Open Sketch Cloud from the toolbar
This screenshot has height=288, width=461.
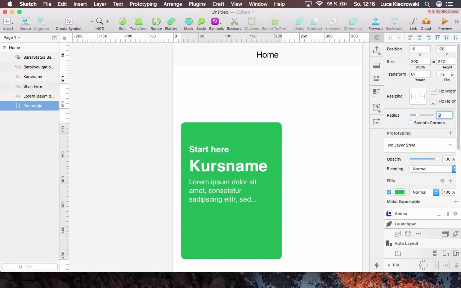click(426, 21)
